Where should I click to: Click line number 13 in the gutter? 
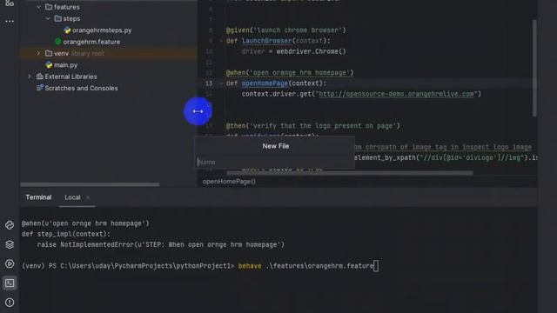click(209, 83)
